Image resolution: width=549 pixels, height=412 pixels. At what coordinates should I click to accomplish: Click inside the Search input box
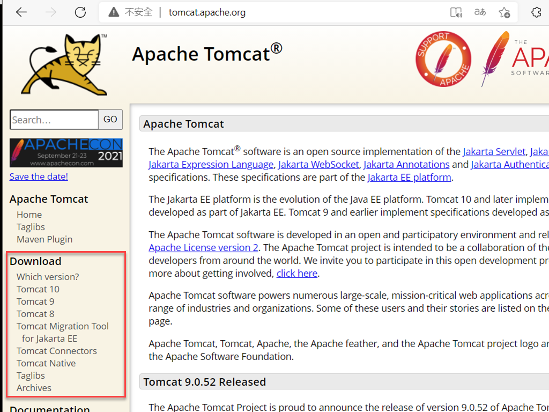coord(54,119)
